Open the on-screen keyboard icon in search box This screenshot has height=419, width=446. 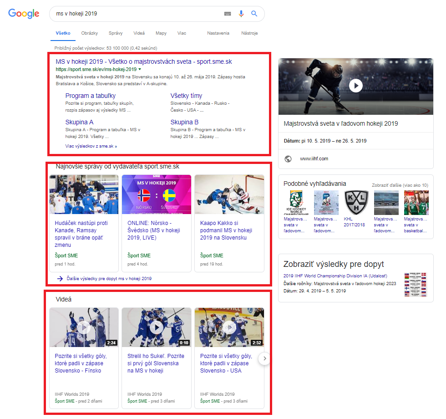click(227, 14)
